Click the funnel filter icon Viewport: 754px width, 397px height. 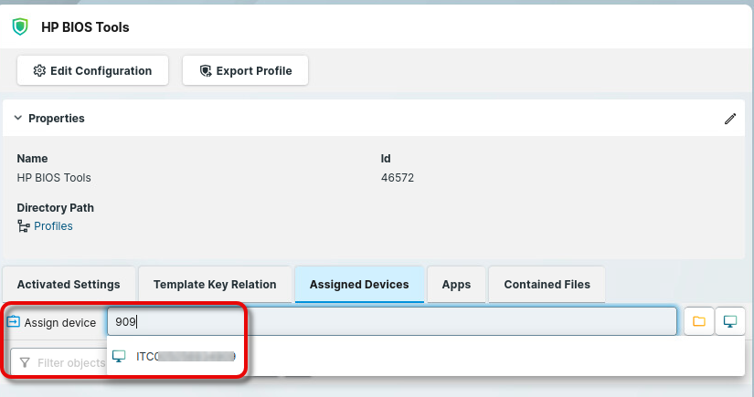pyautogui.click(x=25, y=363)
